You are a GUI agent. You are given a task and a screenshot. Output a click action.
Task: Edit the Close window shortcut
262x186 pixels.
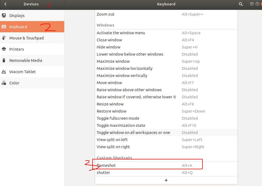166,40
